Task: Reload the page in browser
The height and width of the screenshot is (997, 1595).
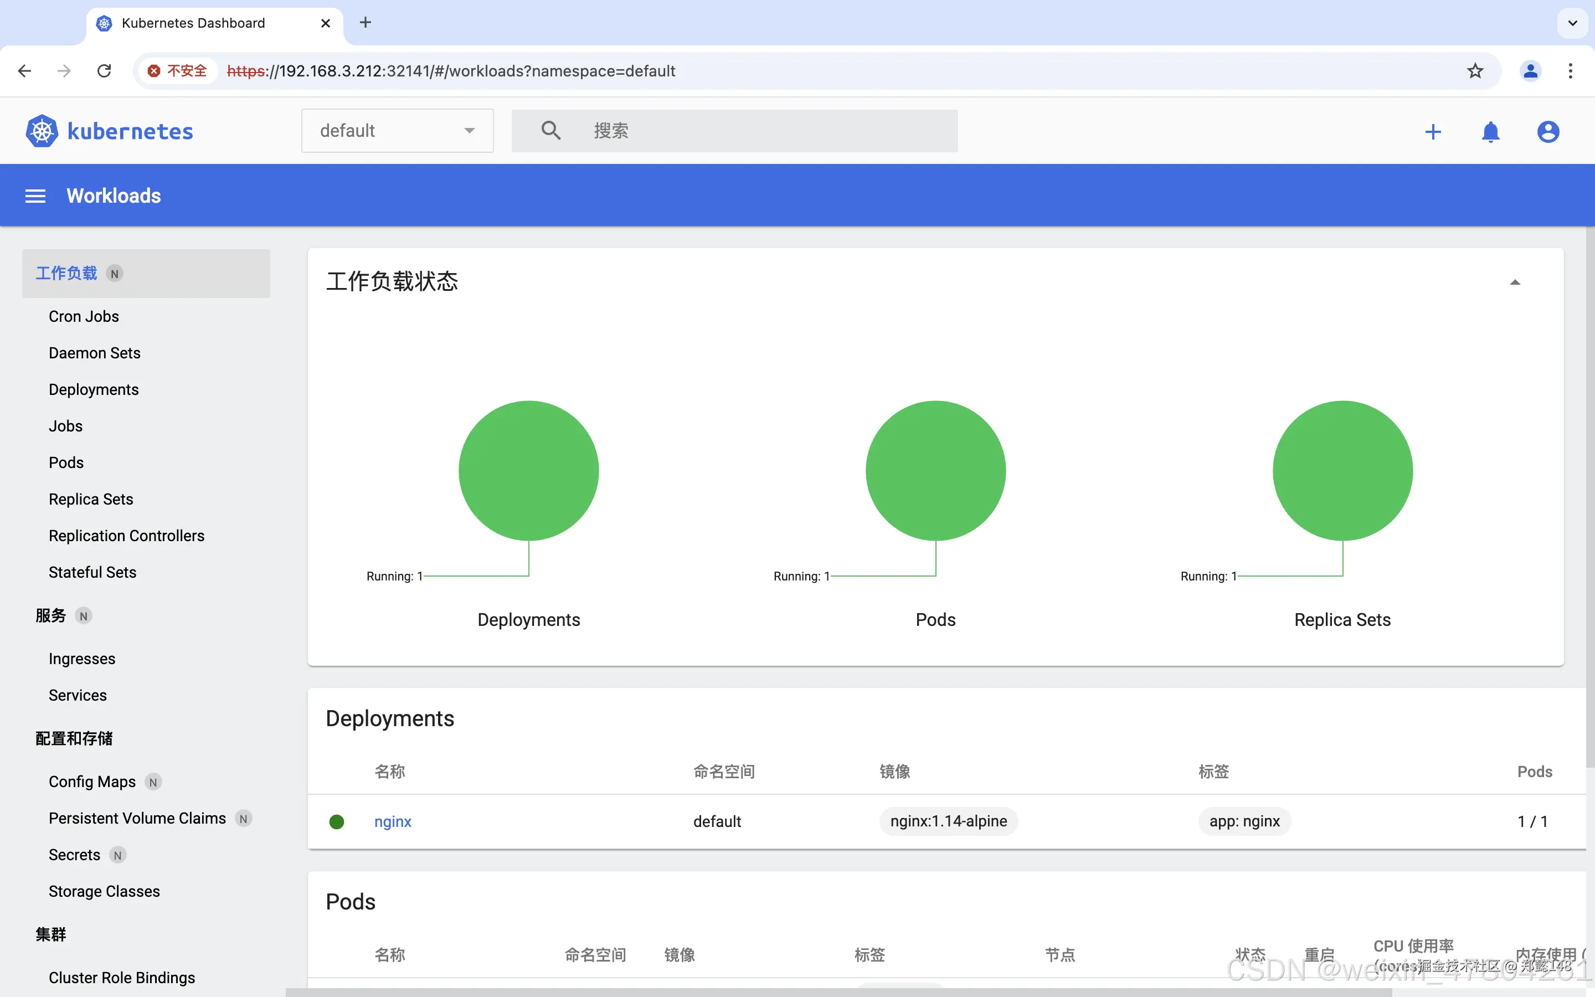Action: point(104,70)
